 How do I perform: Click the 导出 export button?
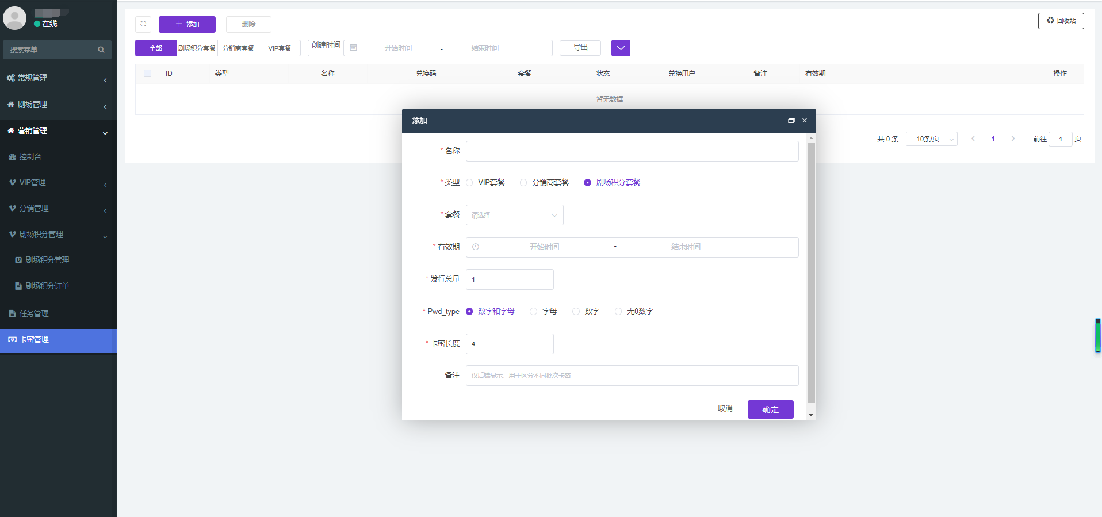580,48
